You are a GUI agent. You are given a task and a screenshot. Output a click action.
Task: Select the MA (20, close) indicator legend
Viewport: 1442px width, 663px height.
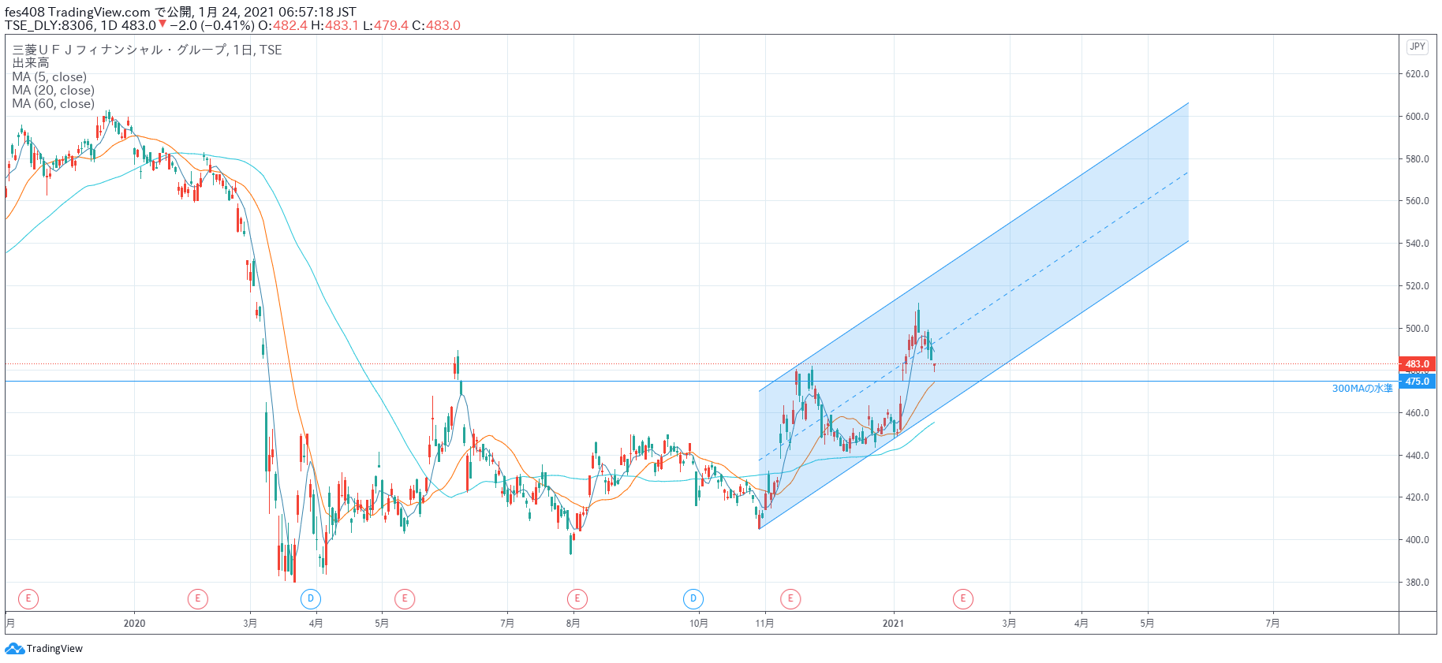coord(53,91)
